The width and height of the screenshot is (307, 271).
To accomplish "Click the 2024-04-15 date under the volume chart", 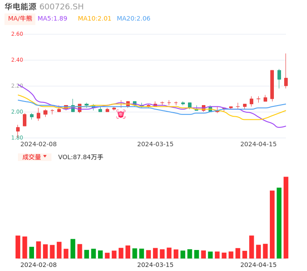I will click(259, 265).
